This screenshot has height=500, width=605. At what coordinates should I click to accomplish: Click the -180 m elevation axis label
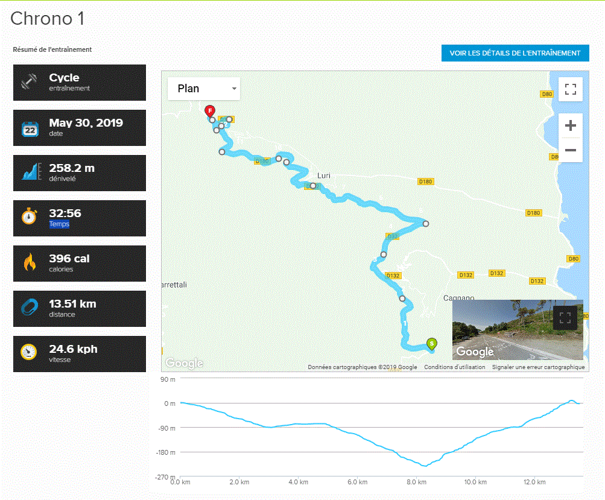click(x=165, y=452)
